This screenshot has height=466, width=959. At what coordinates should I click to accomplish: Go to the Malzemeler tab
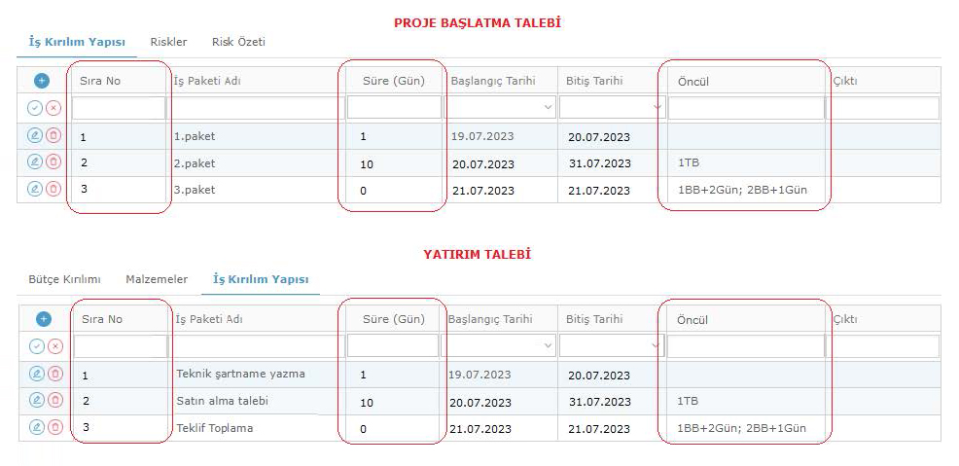[x=157, y=279]
